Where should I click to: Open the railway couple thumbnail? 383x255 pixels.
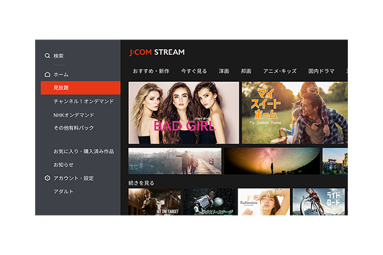point(175,161)
